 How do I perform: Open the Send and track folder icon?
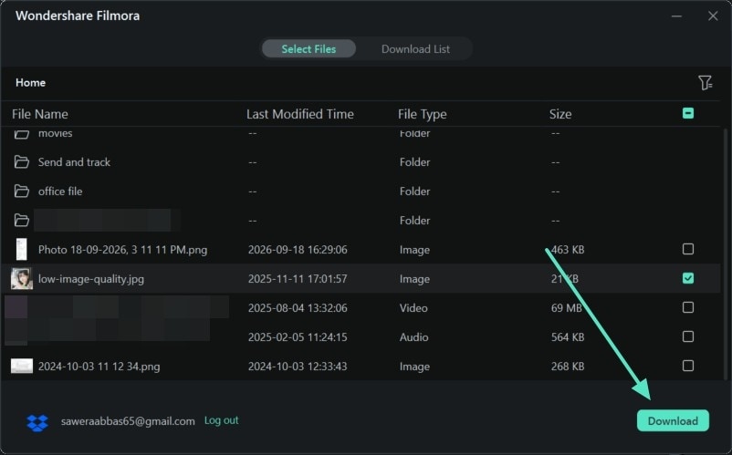(x=22, y=161)
